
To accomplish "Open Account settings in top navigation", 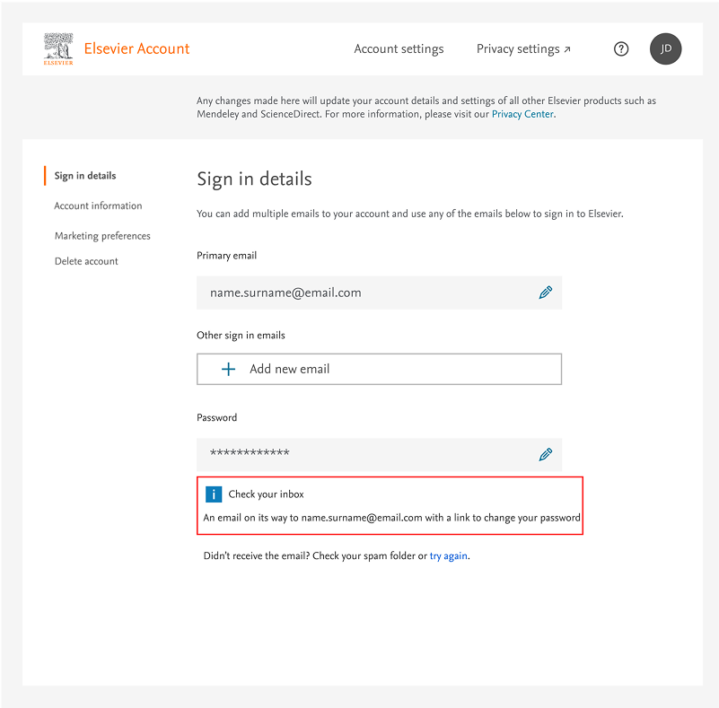I will point(399,49).
